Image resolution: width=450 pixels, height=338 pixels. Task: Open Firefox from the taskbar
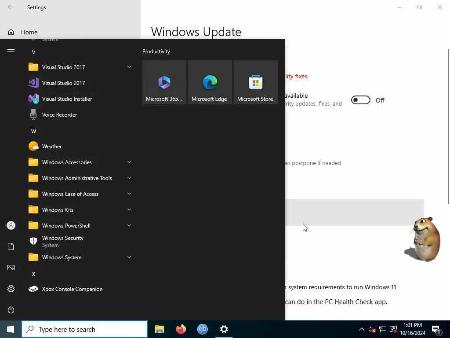click(181, 329)
